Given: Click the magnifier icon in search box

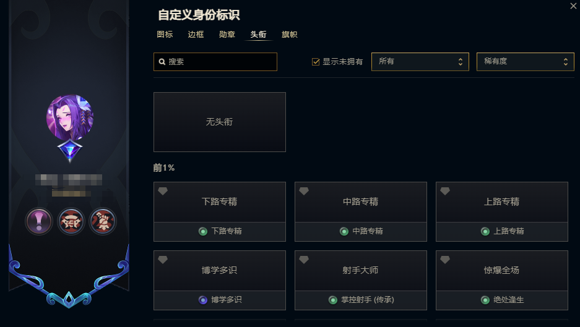Looking at the screenshot, I should (x=162, y=62).
